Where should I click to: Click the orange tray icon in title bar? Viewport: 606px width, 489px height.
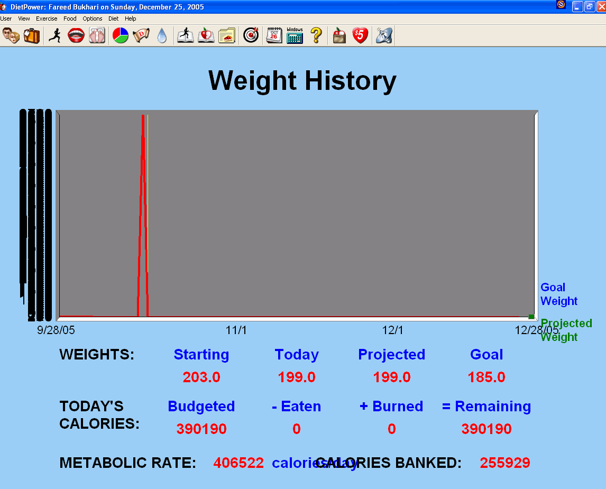pos(561,5)
